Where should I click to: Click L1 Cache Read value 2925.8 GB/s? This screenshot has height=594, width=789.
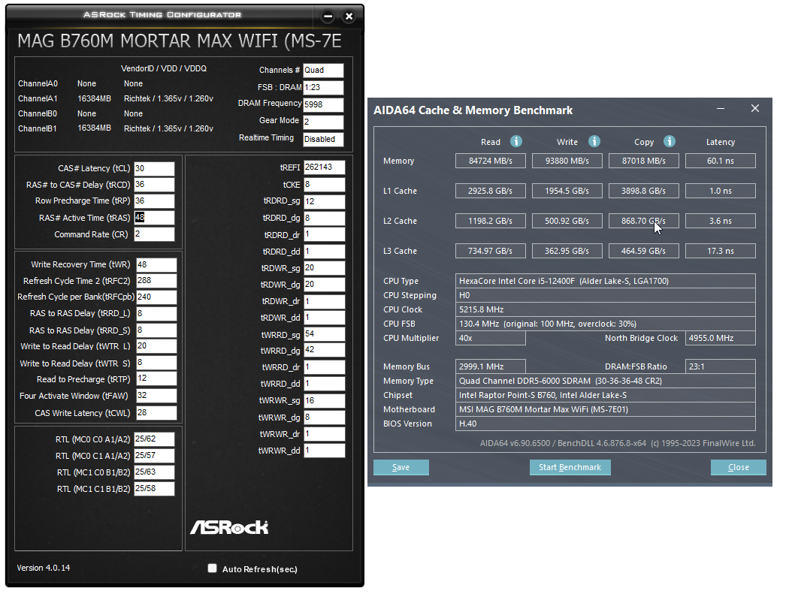coord(491,191)
